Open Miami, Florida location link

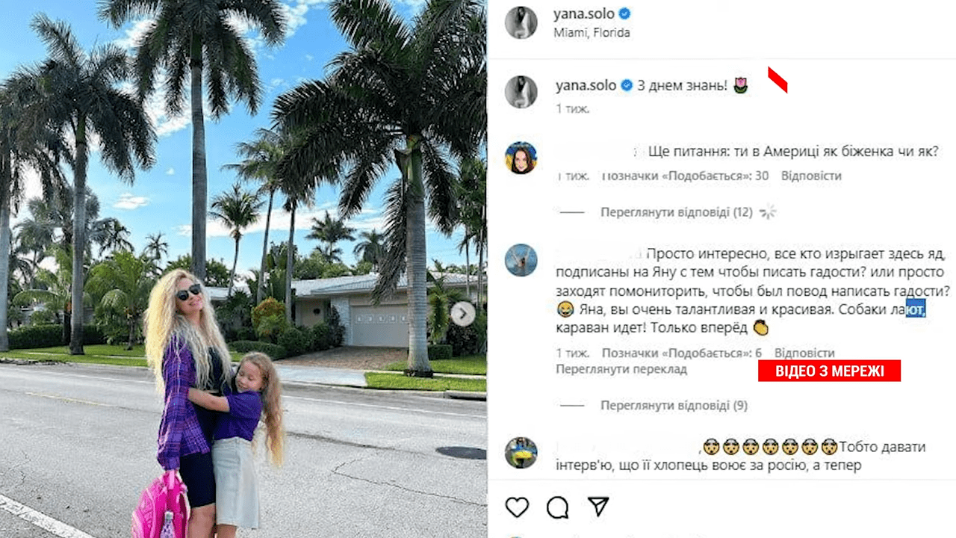click(592, 33)
